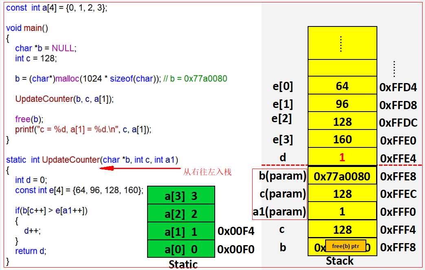
Task: Click the address '0xFFD4'
Action: coord(398,87)
